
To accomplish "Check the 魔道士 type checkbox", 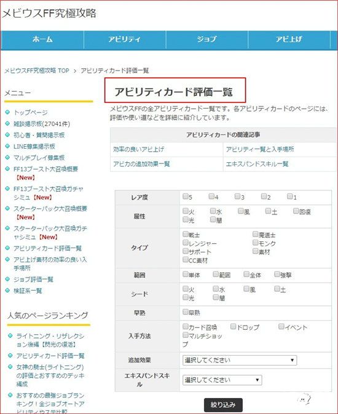I will (255, 234).
